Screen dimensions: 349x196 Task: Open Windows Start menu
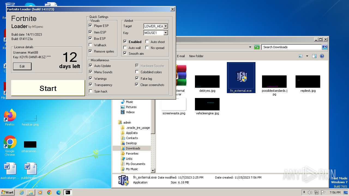tap(8, 192)
